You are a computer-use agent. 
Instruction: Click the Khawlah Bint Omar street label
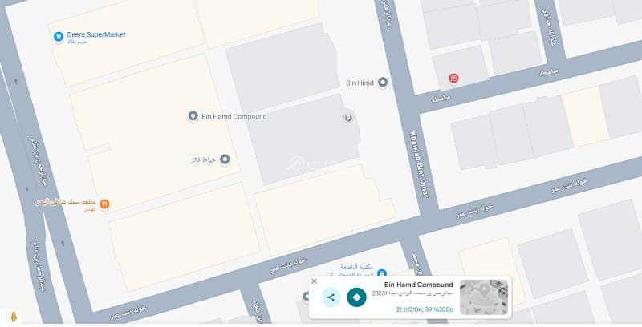click(419, 164)
